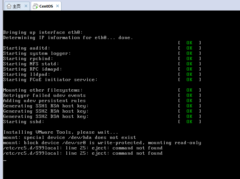Viewport: 240px width, 179px height.
Task: Click the OK status next to Starting sshd
Action: click(189, 122)
